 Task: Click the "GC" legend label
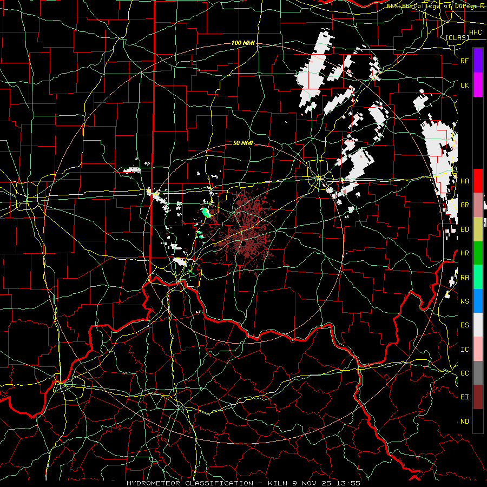(x=464, y=373)
